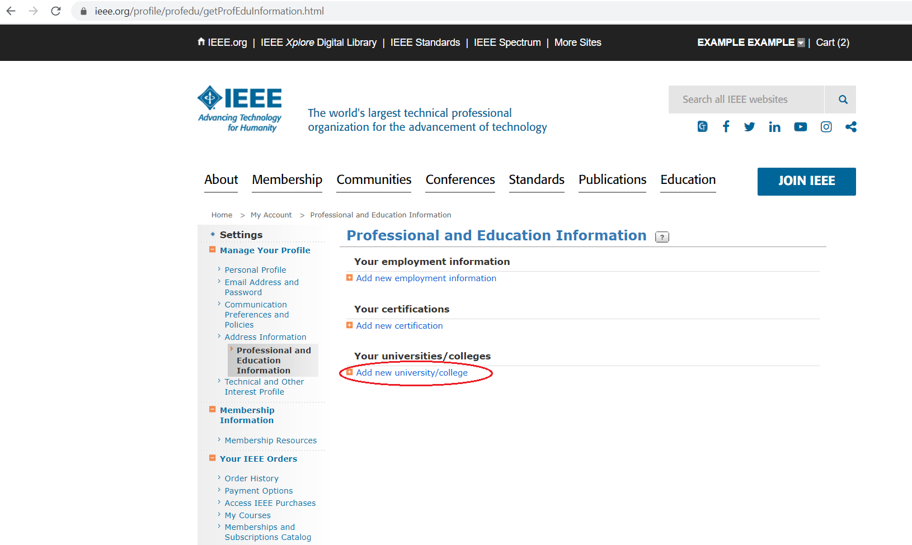The height and width of the screenshot is (545, 912).
Task: Click Add new employment information link
Action: pyautogui.click(x=426, y=278)
